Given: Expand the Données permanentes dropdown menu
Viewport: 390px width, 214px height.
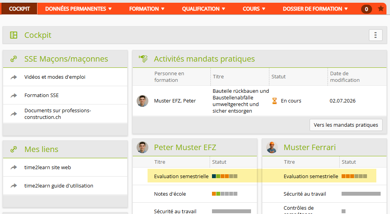Looking at the screenshot, I should click(78, 9).
